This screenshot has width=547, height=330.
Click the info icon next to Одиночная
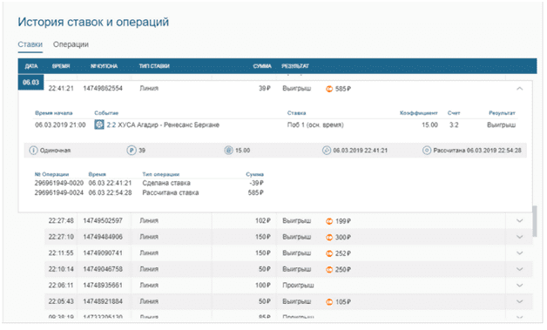[33, 151]
